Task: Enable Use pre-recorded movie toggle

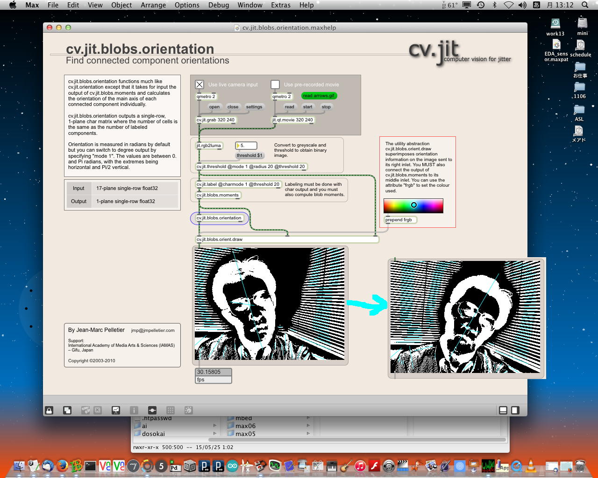Action: click(275, 84)
